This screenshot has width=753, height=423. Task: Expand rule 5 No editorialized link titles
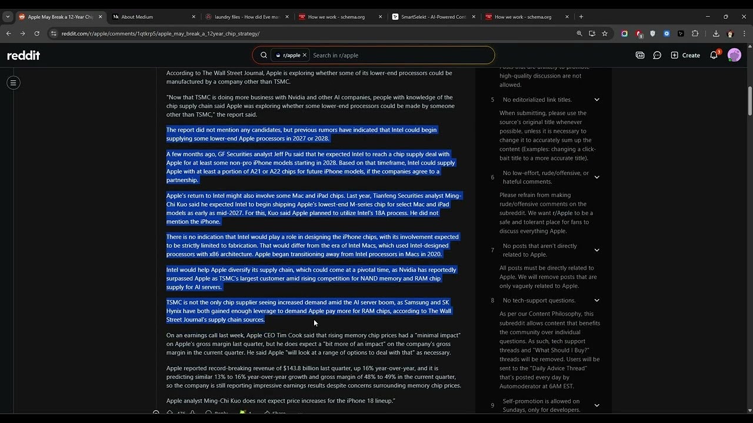pos(597,100)
